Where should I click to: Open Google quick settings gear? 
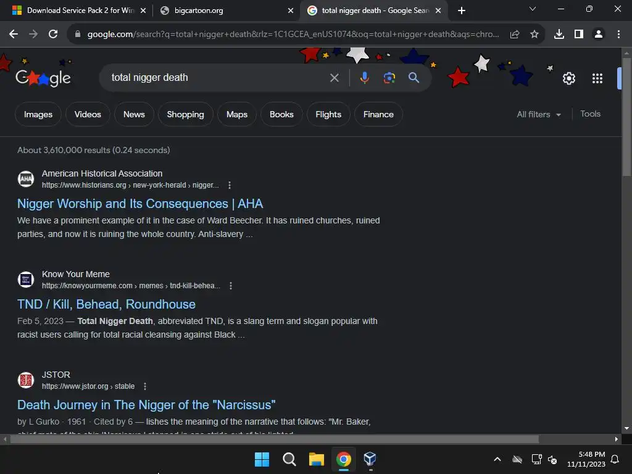click(568, 78)
